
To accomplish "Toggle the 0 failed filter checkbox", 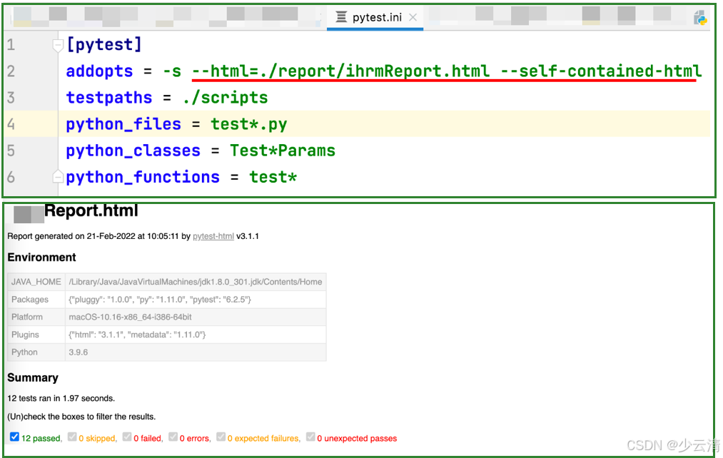I will 127,437.
